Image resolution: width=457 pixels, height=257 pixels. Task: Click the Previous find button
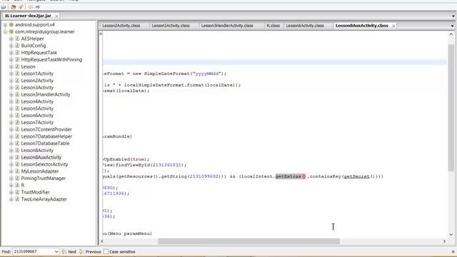pos(90,252)
